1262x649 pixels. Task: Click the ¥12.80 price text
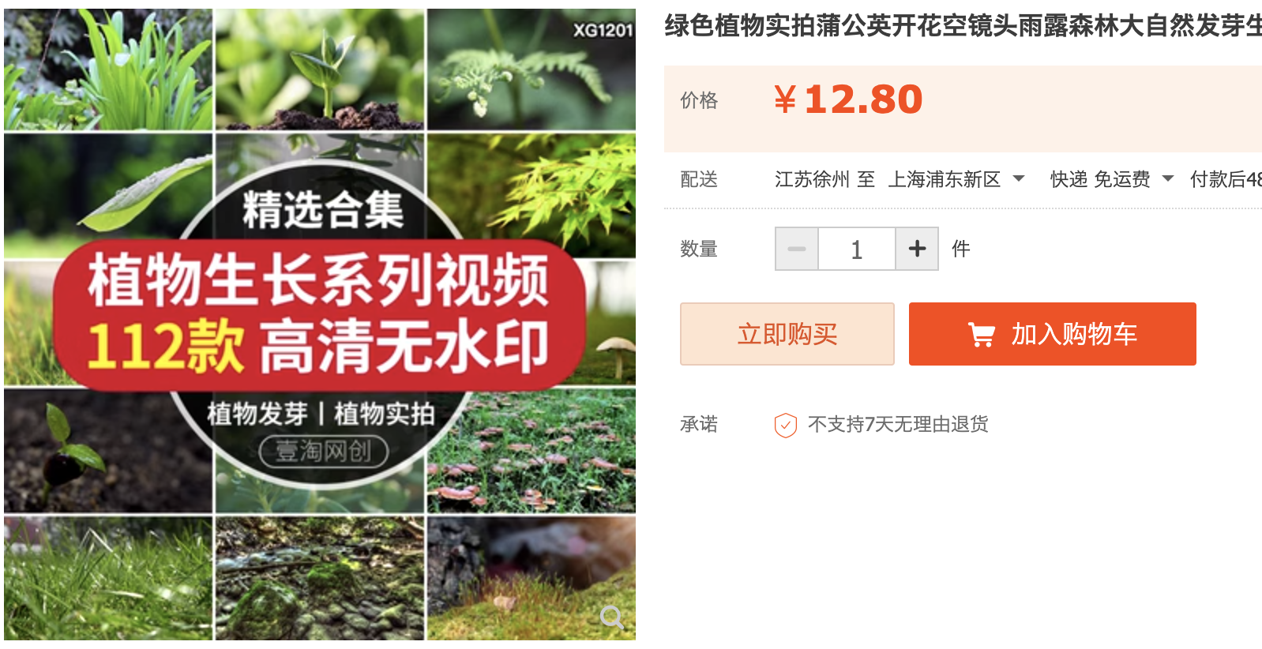click(x=848, y=99)
